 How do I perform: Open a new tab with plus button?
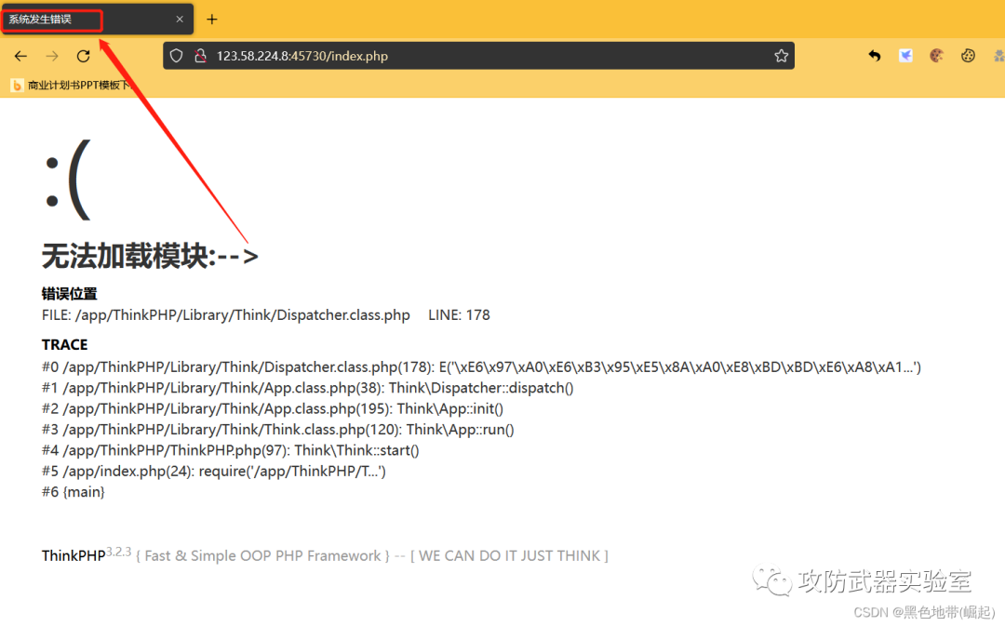pyautogui.click(x=211, y=20)
